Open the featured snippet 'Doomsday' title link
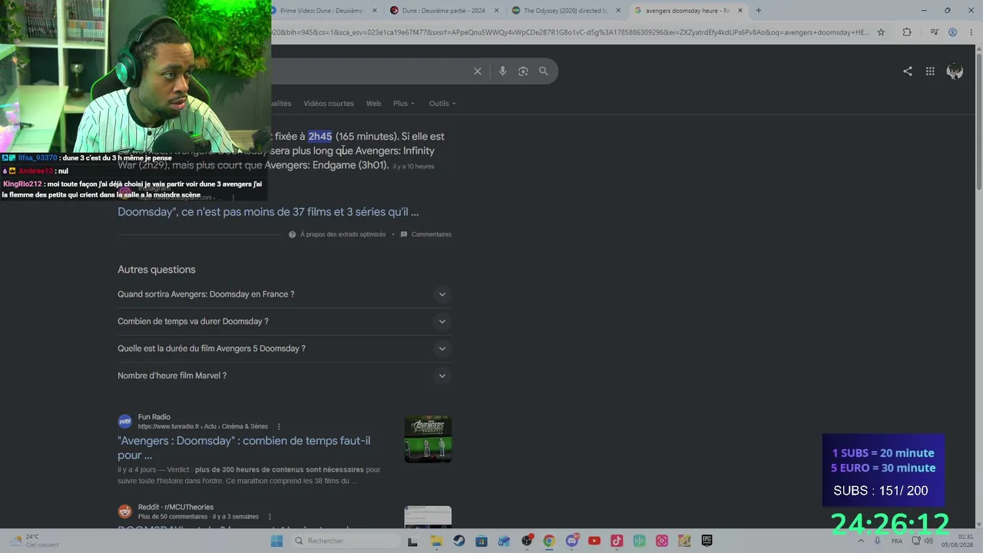The image size is (983, 553). click(x=268, y=212)
